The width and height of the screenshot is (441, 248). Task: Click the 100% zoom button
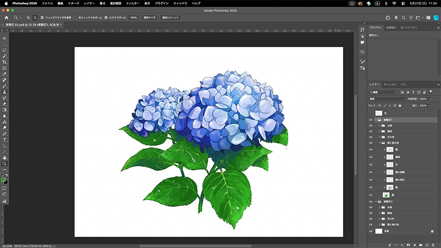(x=133, y=18)
